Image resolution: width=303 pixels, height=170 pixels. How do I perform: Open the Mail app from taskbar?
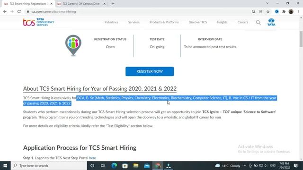pos(147,166)
